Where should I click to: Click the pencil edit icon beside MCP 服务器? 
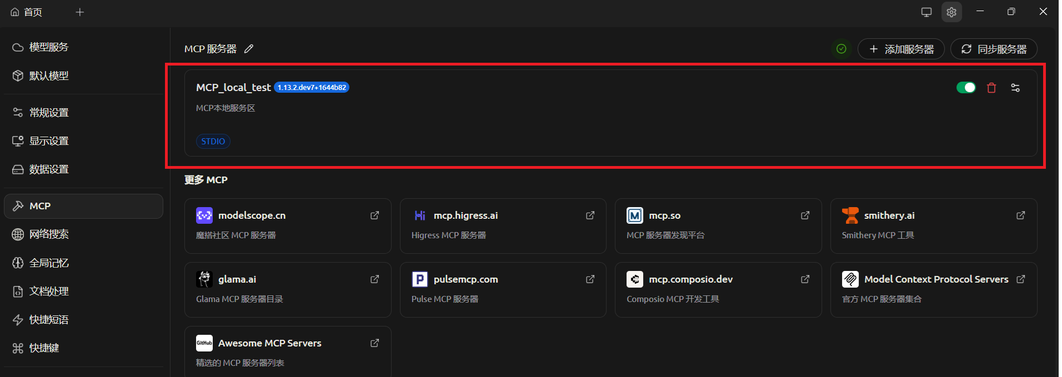[249, 49]
